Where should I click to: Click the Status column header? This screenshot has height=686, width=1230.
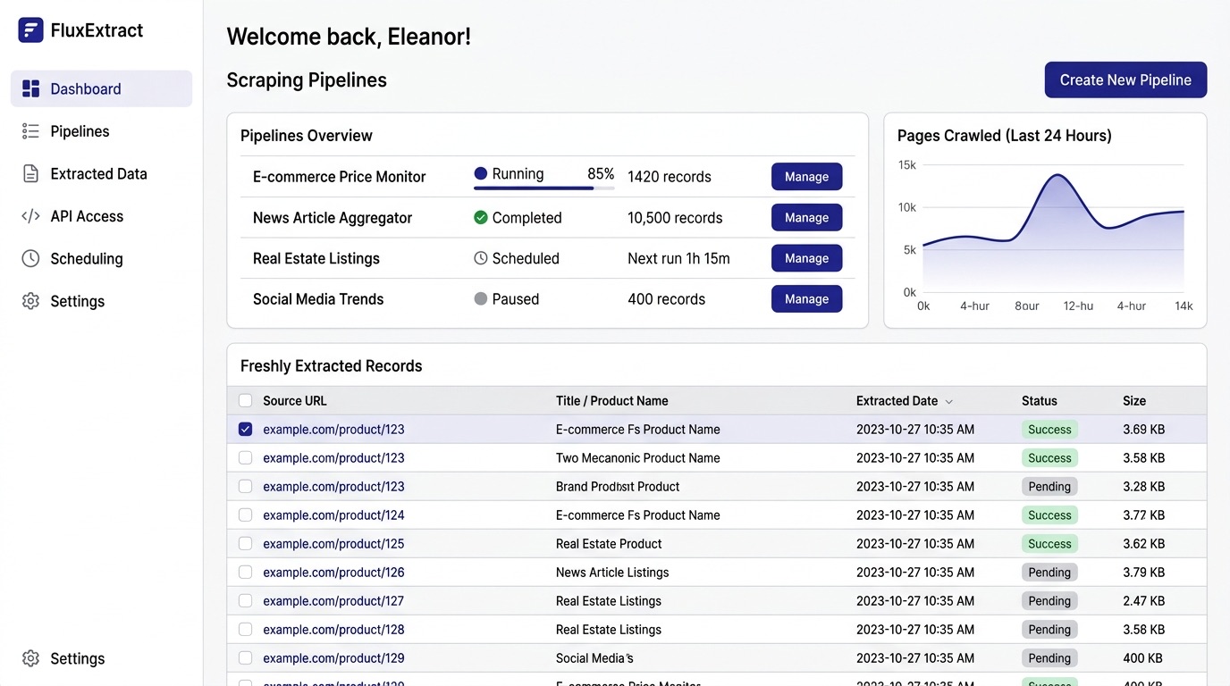[x=1040, y=401]
